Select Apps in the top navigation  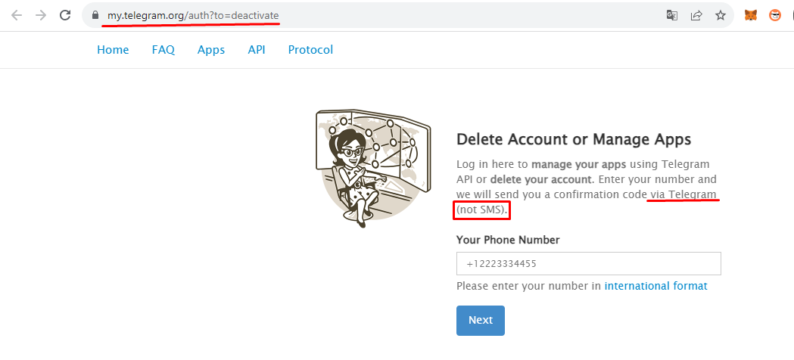[211, 50]
